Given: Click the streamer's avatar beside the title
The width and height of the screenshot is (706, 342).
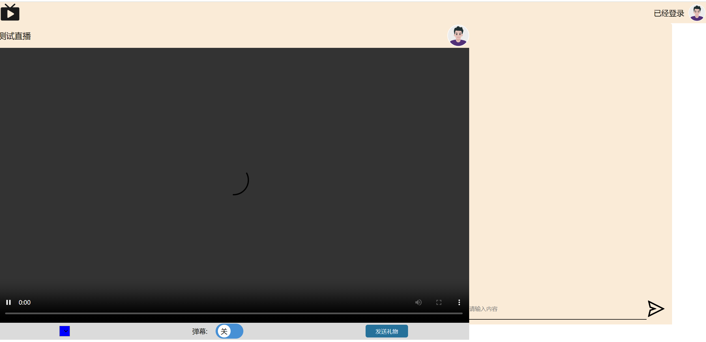Looking at the screenshot, I should click(x=458, y=36).
